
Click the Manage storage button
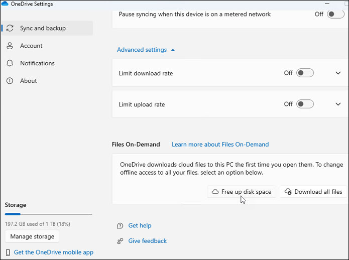[32, 236]
